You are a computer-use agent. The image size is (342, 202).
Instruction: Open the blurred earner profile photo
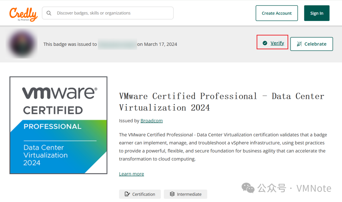[22, 44]
